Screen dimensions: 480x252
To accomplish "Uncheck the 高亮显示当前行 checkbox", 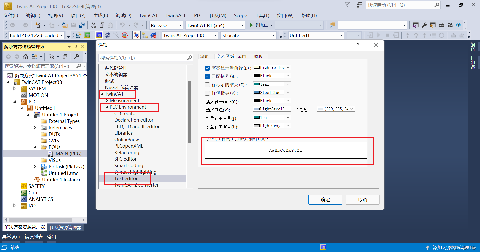I will 207,68.
